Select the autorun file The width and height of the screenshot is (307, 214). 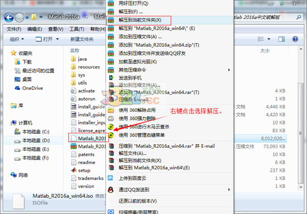83,99
